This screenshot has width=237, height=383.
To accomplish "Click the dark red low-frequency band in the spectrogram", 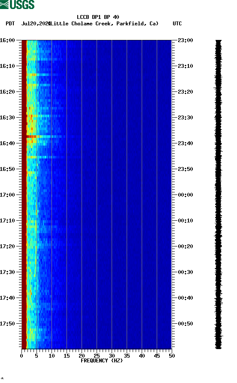I will [x=24, y=194].
